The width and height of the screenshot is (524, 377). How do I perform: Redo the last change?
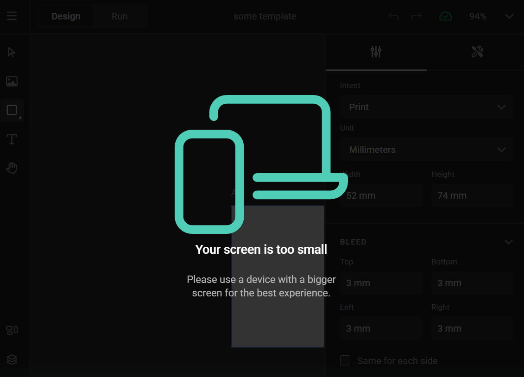point(416,16)
